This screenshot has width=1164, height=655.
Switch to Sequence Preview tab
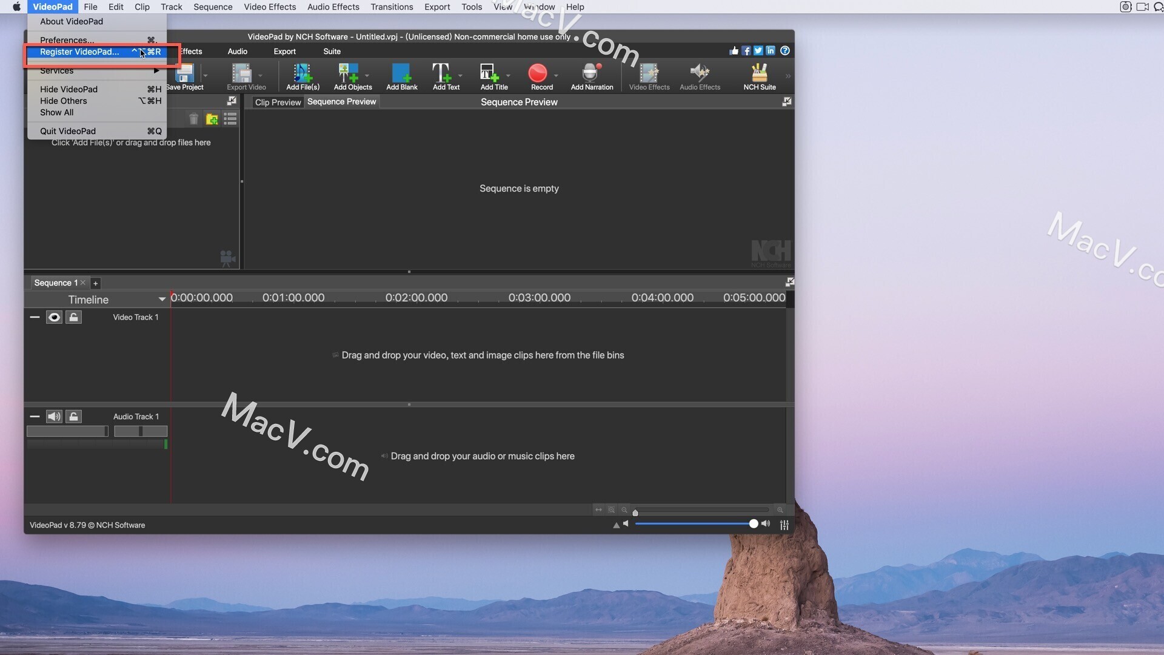[341, 102]
